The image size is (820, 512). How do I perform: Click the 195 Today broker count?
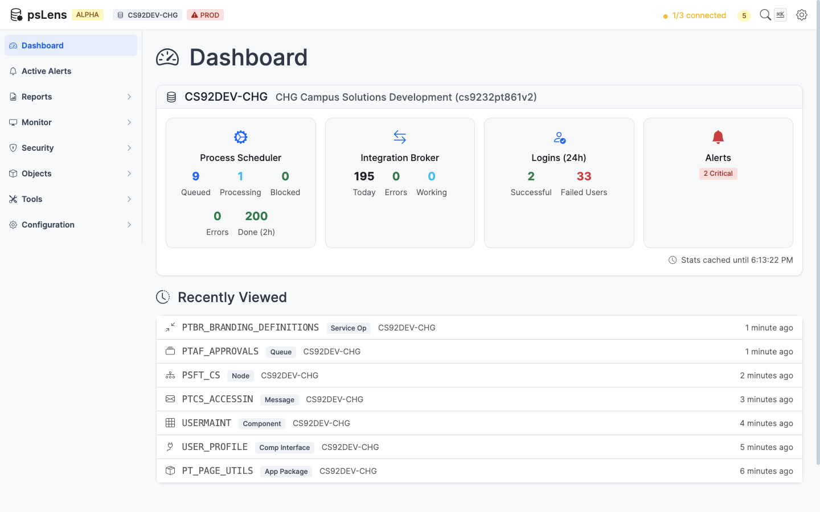point(364,184)
